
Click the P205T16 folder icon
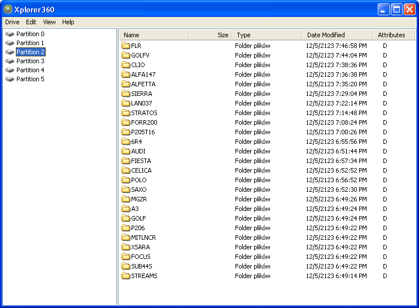(x=125, y=132)
